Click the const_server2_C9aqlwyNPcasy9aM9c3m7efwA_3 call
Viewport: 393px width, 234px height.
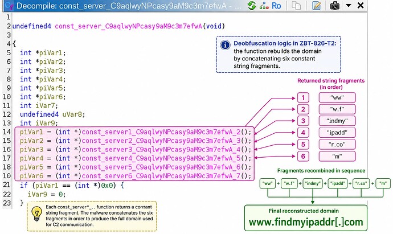coord(161,141)
